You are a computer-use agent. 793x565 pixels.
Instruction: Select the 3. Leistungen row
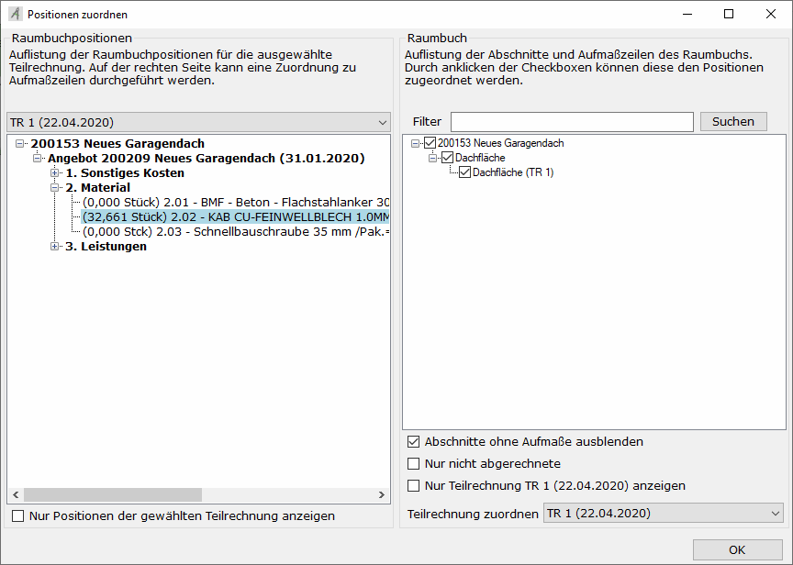[106, 246]
